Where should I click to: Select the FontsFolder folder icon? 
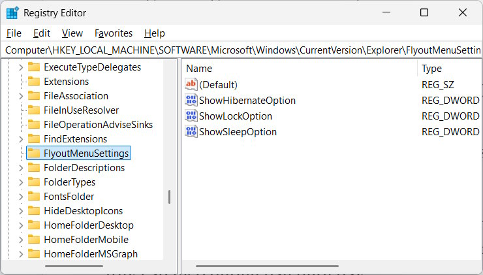[x=34, y=197]
